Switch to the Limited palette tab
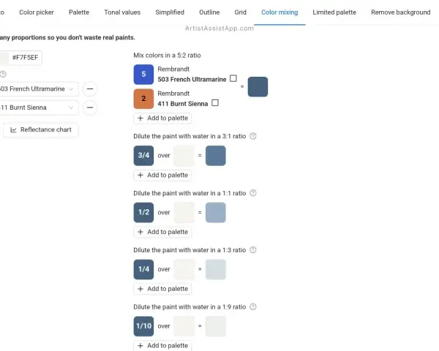 tap(334, 12)
